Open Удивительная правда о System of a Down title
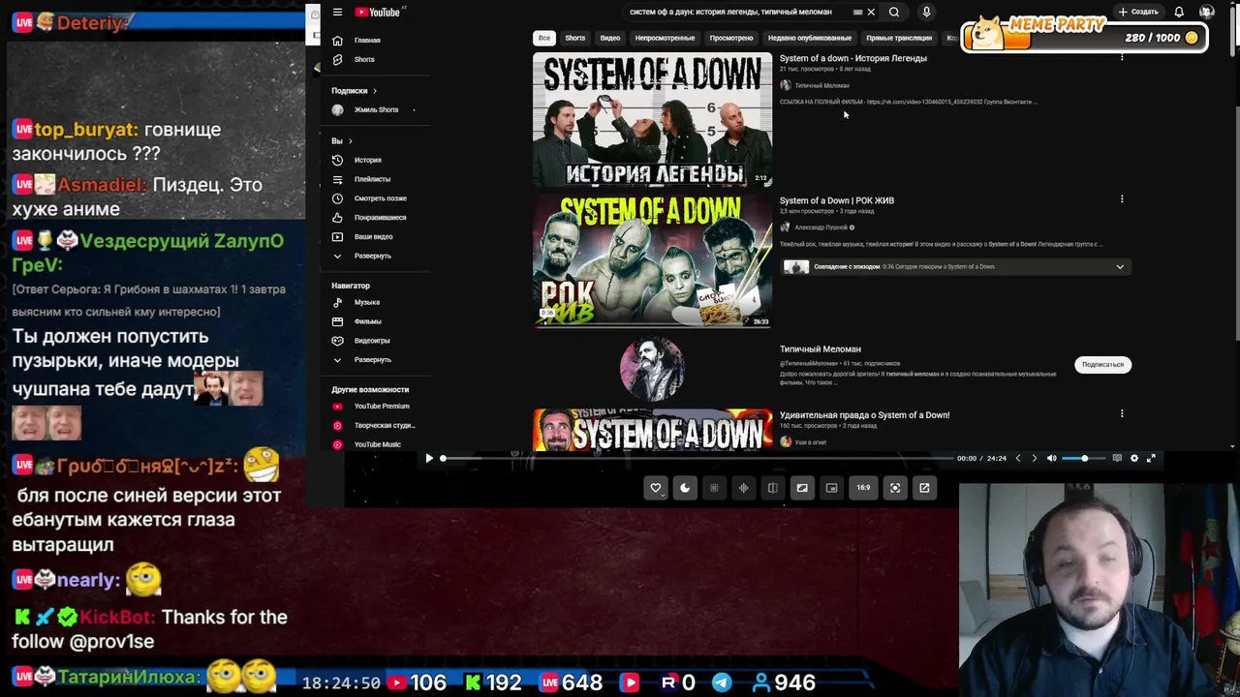The width and height of the screenshot is (1240, 697). pos(864,415)
